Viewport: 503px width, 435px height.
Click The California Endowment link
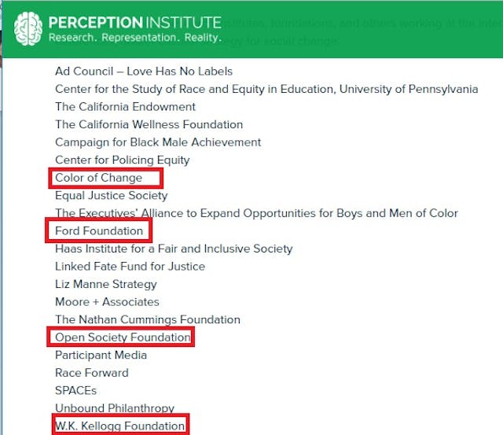click(x=125, y=106)
